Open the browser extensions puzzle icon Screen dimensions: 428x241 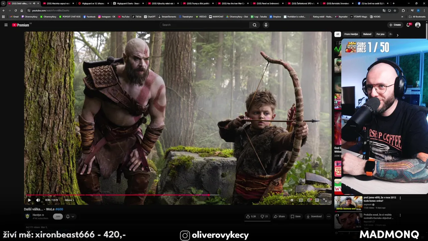coord(403,10)
